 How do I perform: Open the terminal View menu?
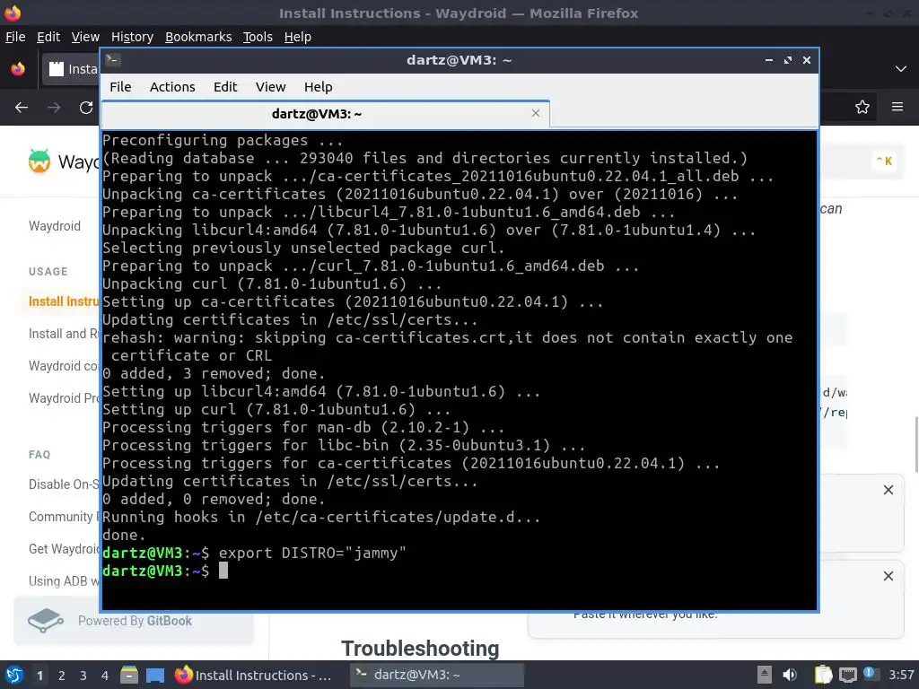(270, 87)
